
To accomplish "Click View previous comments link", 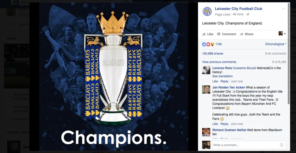I will click(219, 62).
